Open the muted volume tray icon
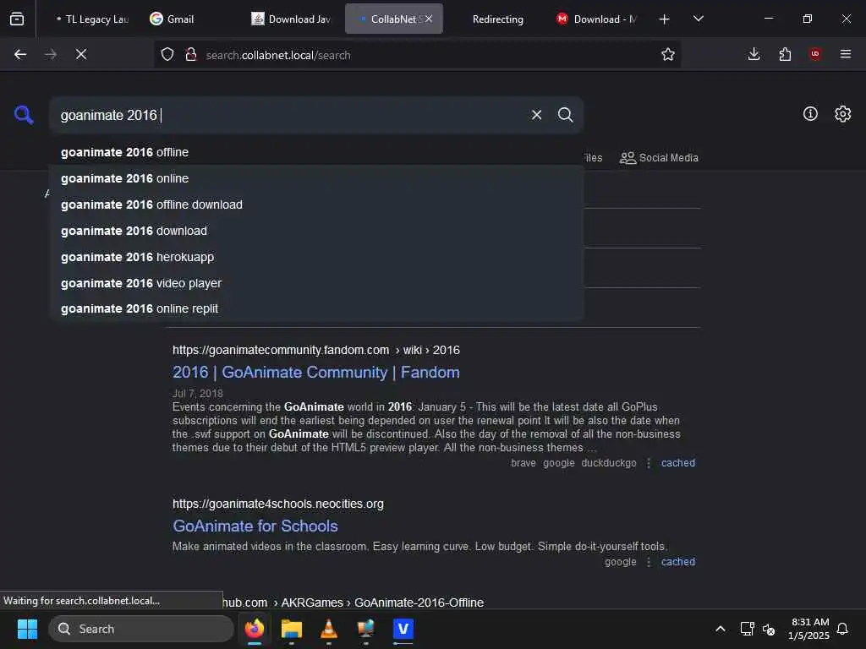 [x=769, y=629]
